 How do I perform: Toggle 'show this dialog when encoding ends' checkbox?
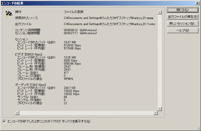click(x=4, y=121)
